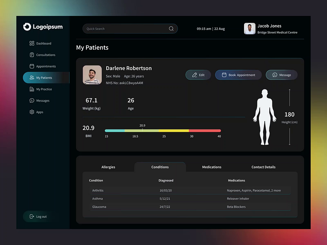Click the Appointments calendar icon
This screenshot has height=245, width=327.
pyautogui.click(x=33, y=66)
